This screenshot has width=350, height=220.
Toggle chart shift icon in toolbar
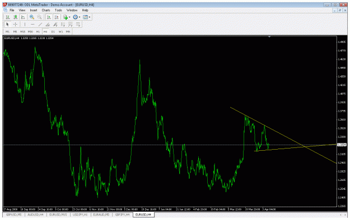click(57, 17)
